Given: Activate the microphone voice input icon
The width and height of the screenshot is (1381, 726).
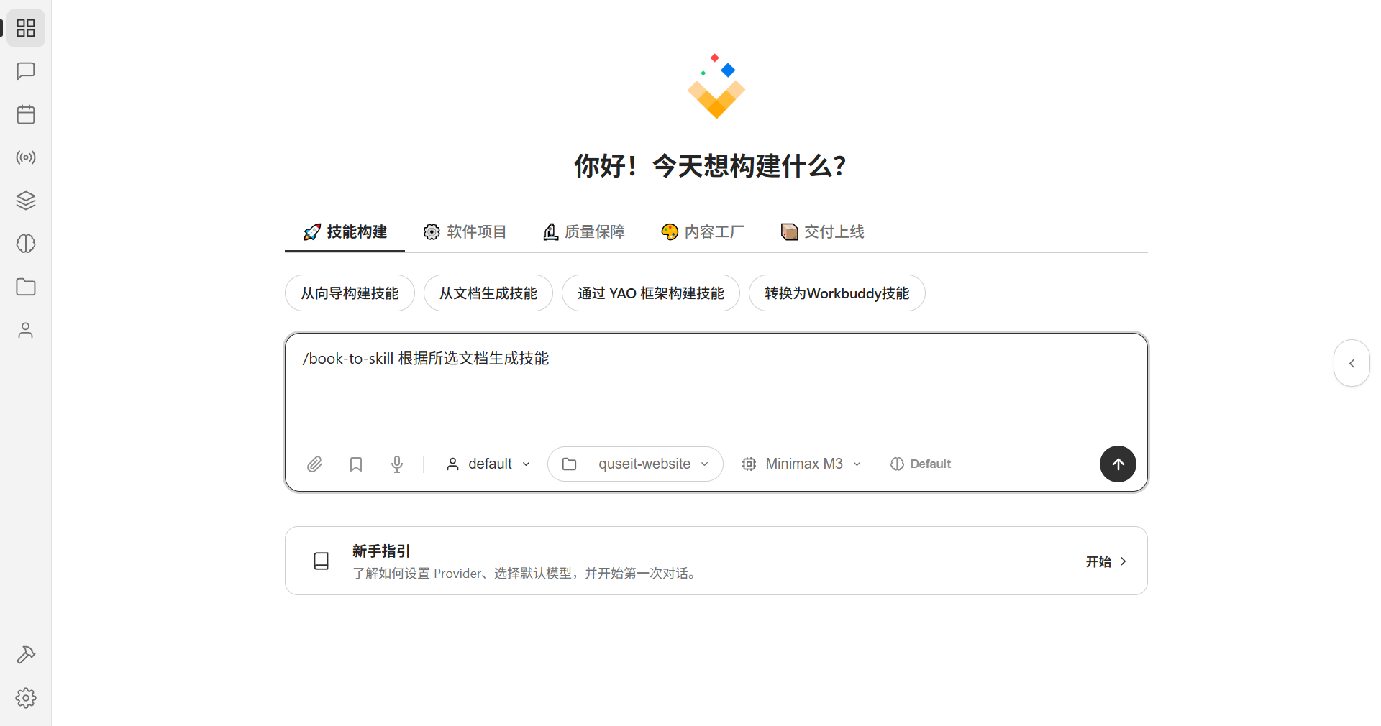Looking at the screenshot, I should coord(397,464).
